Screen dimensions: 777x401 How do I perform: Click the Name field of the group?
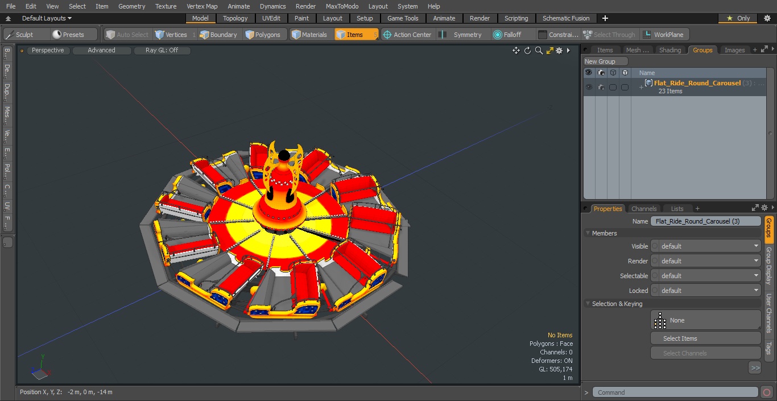coord(706,221)
